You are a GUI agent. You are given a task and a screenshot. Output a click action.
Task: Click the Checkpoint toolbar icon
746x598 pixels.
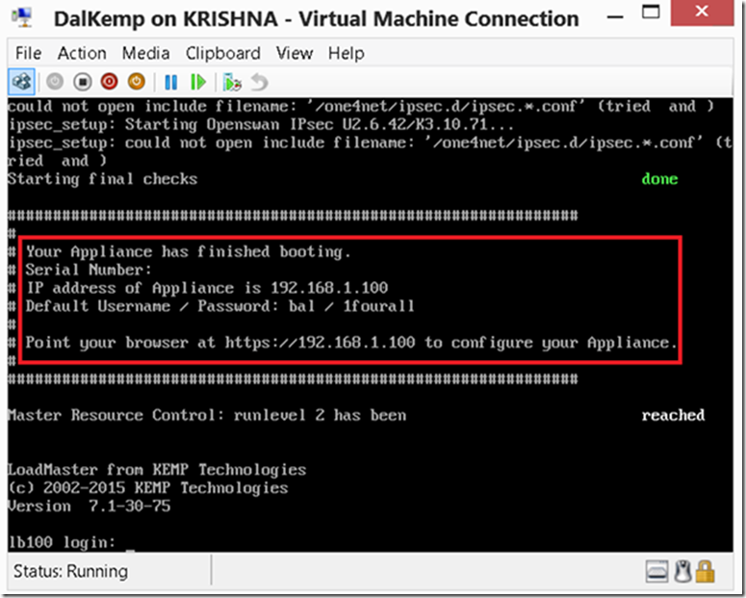coord(232,83)
